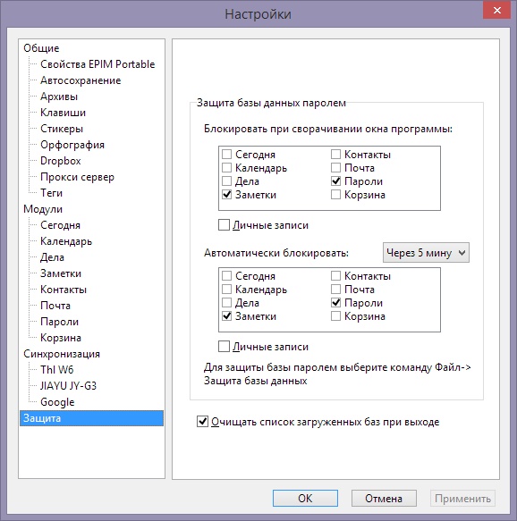Screen dimensions: 517x521
Task: Check Контакты in minimize-lock list
Action: point(335,155)
